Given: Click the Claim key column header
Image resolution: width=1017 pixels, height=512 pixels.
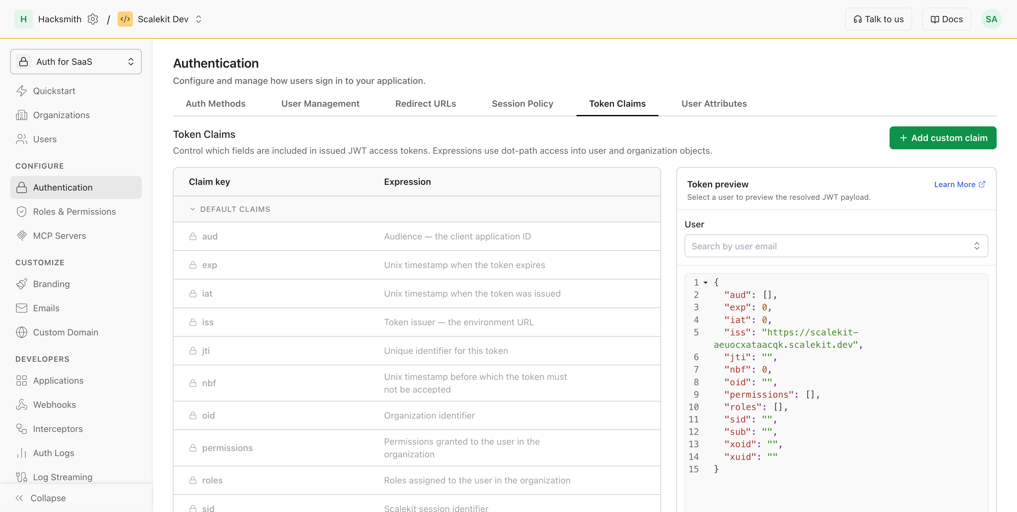Looking at the screenshot, I should tap(209, 182).
